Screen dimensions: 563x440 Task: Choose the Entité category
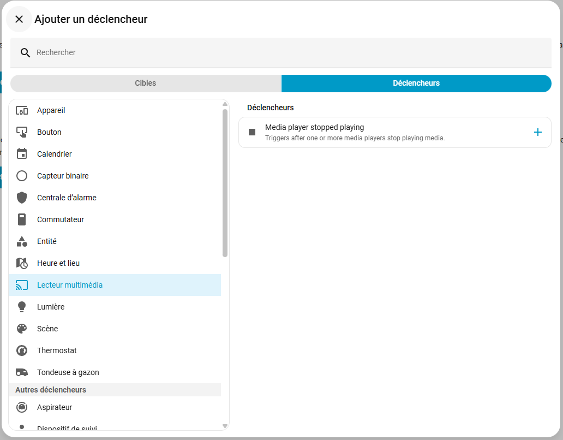pos(47,241)
